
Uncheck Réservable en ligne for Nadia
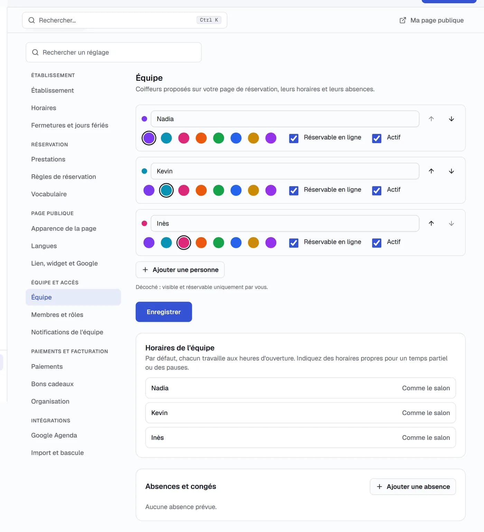pyautogui.click(x=294, y=138)
